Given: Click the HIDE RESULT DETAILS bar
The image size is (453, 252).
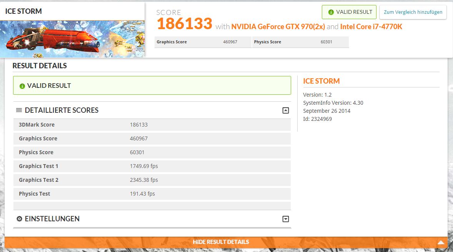Looking at the screenshot, I should pyautogui.click(x=226, y=242).
